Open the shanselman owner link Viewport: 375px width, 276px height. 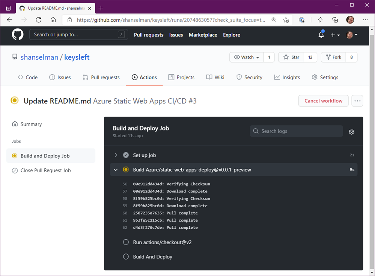(x=39, y=57)
